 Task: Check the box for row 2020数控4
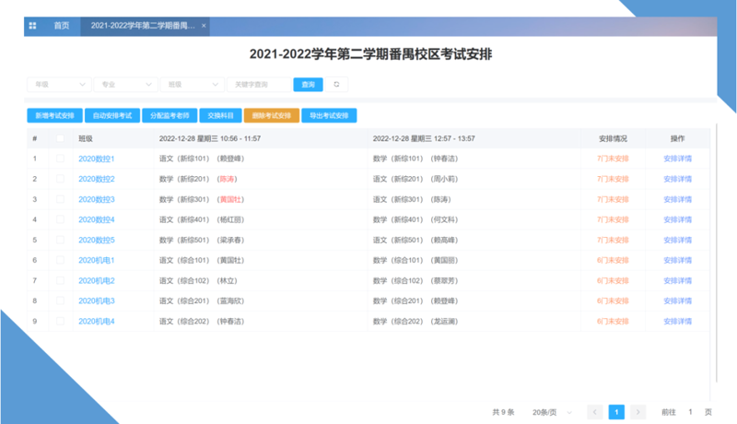coord(60,219)
